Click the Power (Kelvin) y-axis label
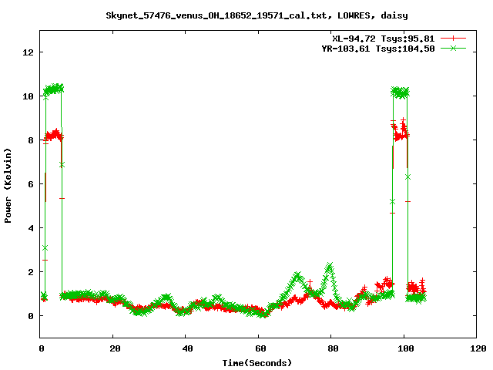The image size is (493, 370). tap(8, 186)
